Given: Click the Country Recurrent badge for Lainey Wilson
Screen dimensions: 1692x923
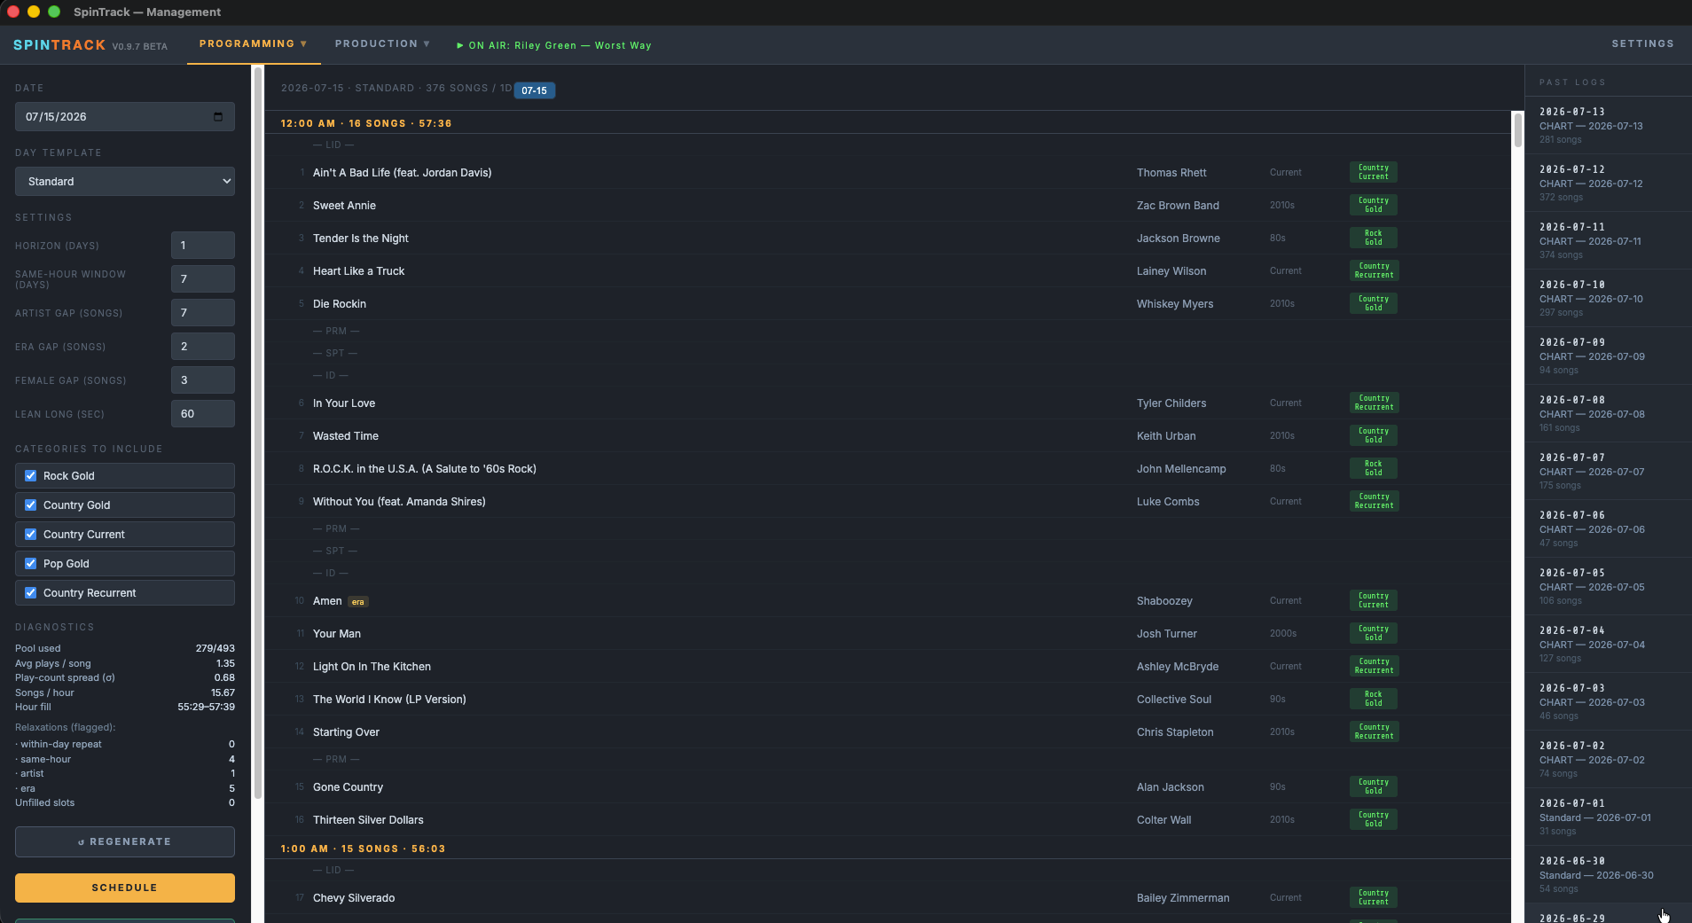Looking at the screenshot, I should pyautogui.click(x=1374, y=270).
